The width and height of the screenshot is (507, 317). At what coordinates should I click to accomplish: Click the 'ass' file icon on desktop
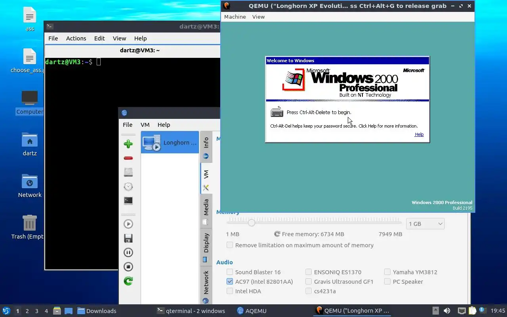[x=30, y=16]
